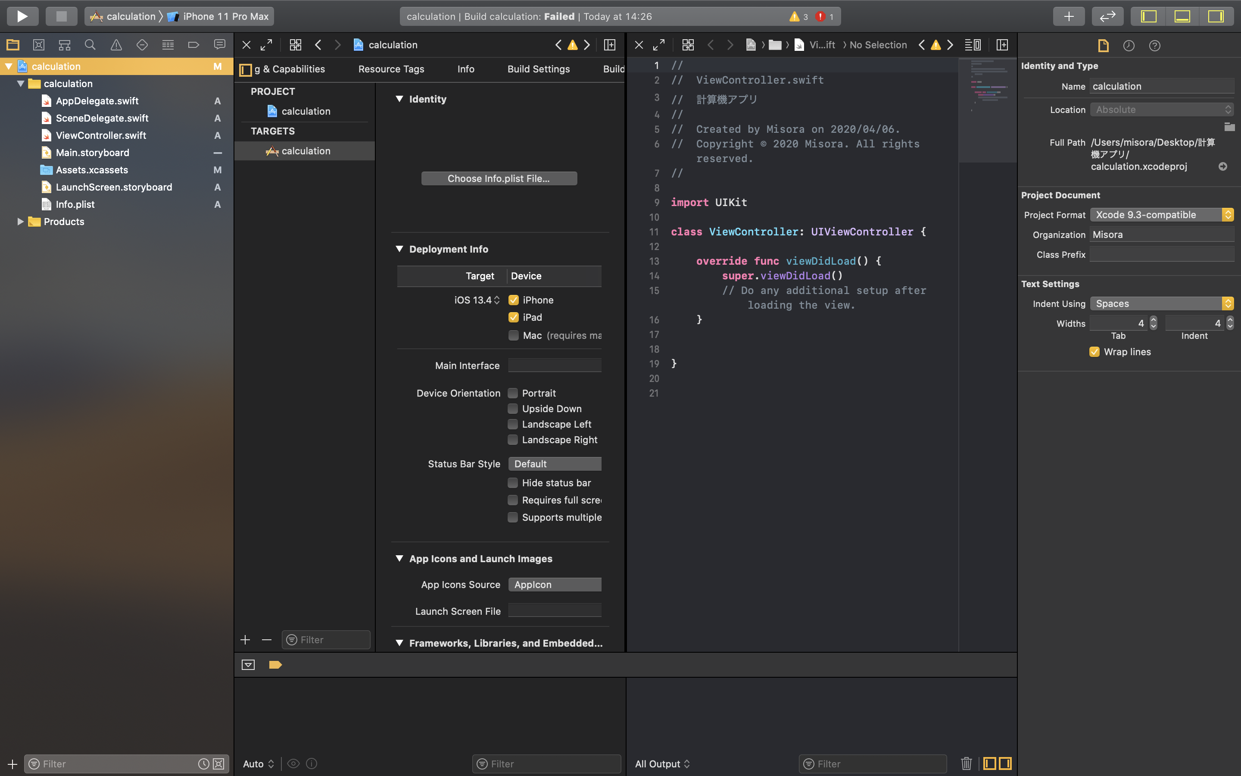
Task: Select the search navigator icon
Action: pos(90,45)
